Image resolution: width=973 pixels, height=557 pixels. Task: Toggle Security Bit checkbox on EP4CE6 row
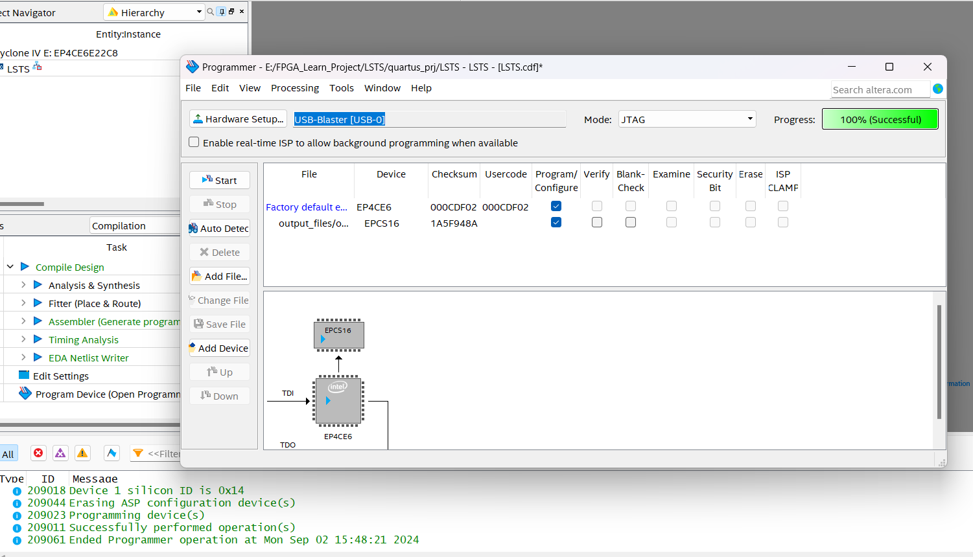point(715,206)
